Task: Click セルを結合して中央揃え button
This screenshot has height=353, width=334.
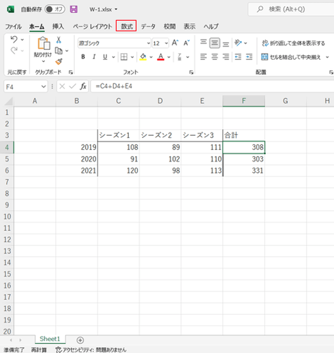Action: (292, 57)
